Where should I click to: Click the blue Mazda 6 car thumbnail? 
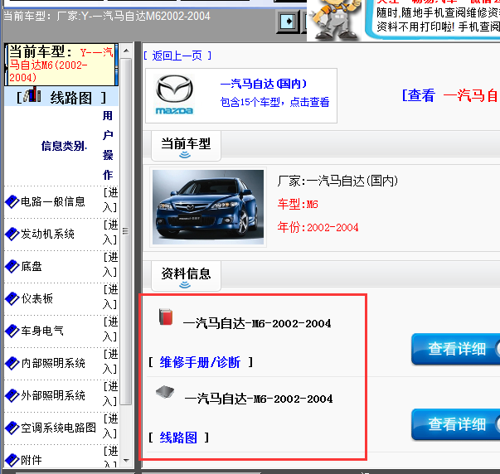coord(208,207)
